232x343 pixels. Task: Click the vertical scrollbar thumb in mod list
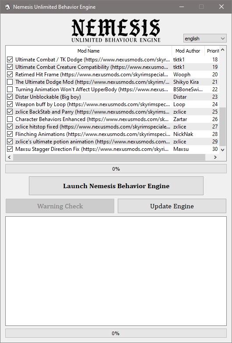point(223,126)
